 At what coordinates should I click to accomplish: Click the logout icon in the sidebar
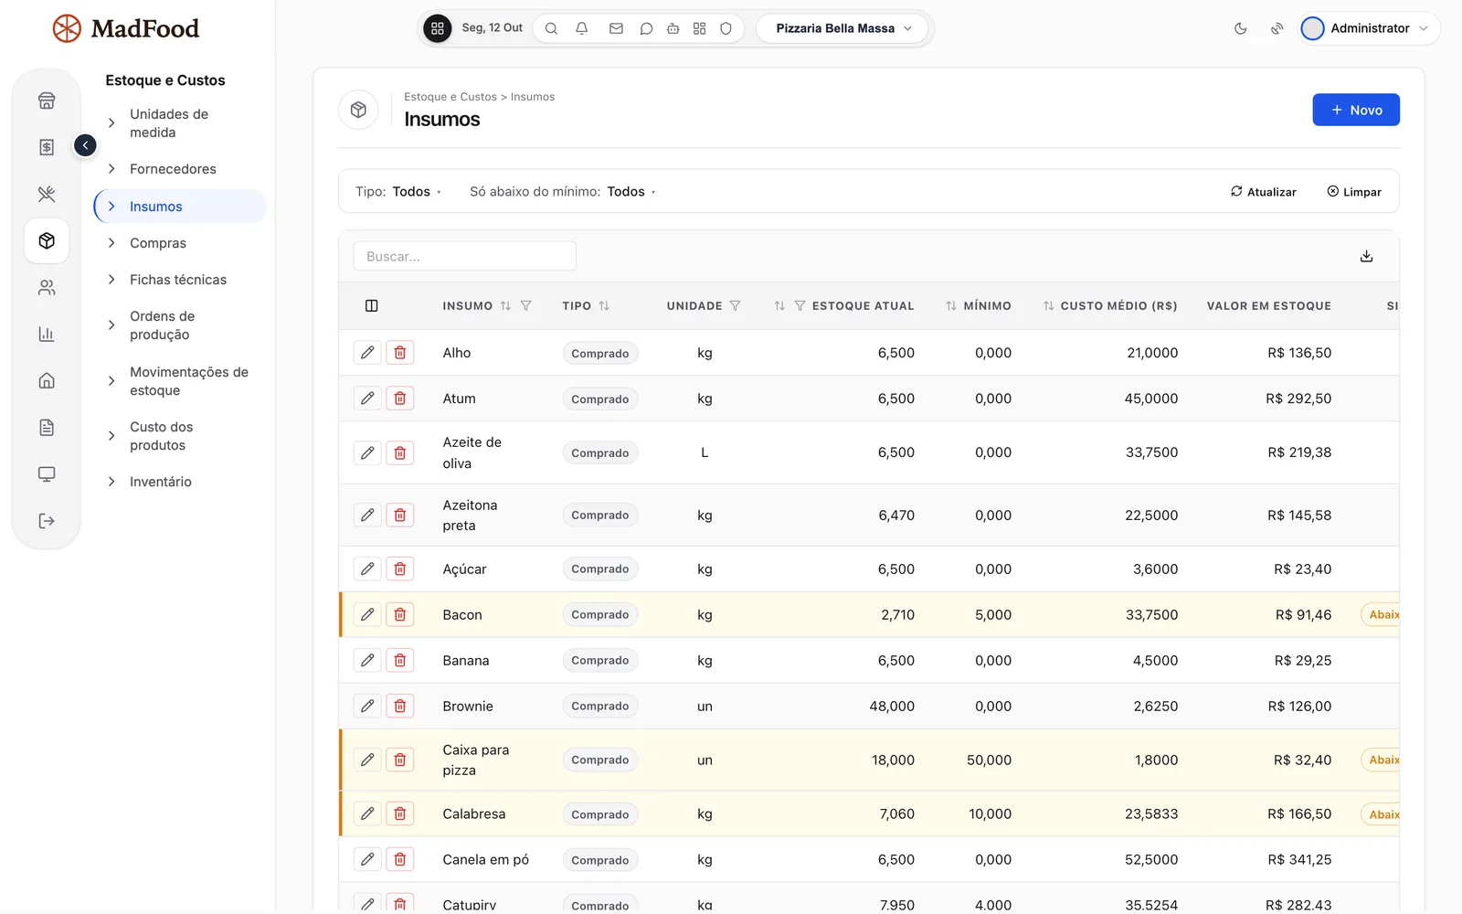click(x=47, y=521)
